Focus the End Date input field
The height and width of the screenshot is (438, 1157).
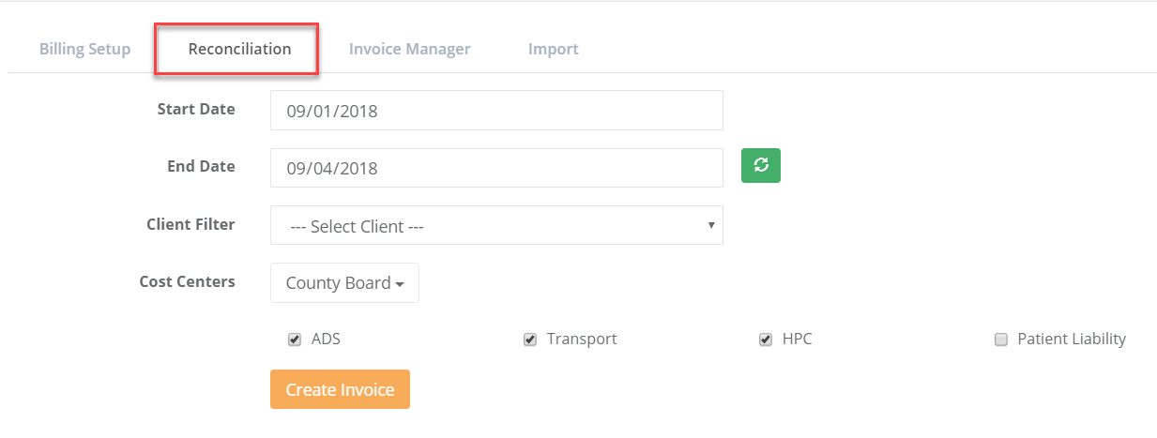click(x=496, y=169)
